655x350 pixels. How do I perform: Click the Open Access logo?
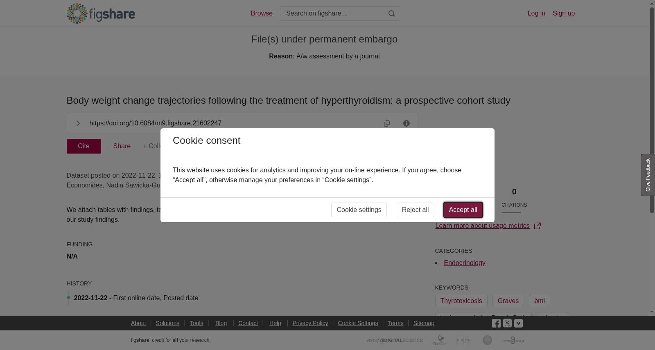[514, 340]
